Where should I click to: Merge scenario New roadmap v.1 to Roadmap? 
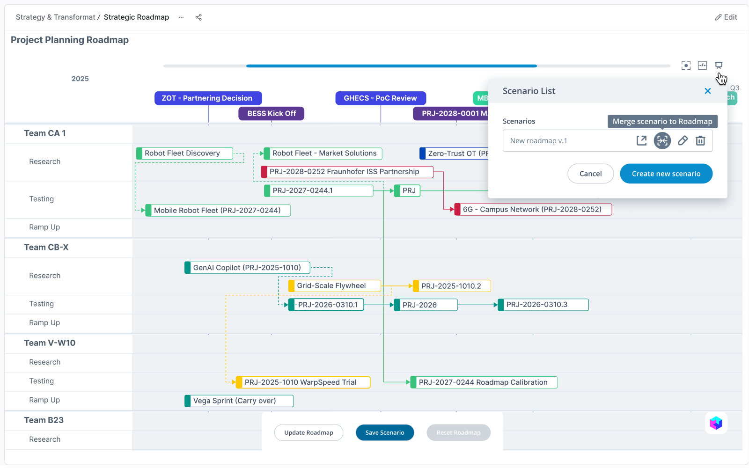662,140
